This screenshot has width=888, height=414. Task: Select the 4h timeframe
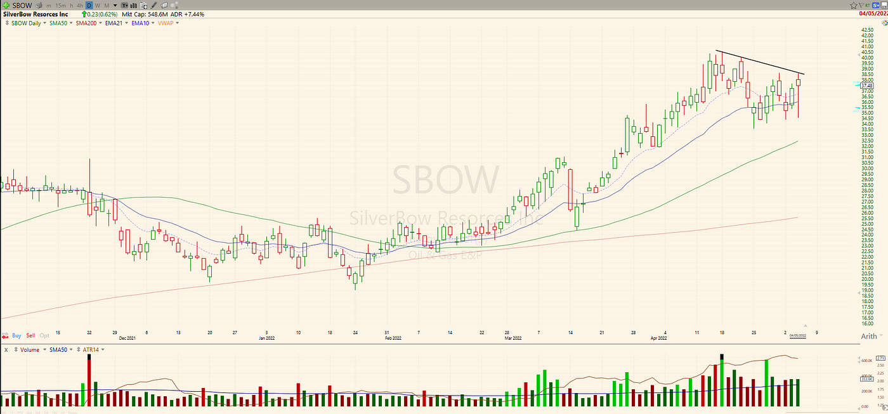(x=80, y=6)
